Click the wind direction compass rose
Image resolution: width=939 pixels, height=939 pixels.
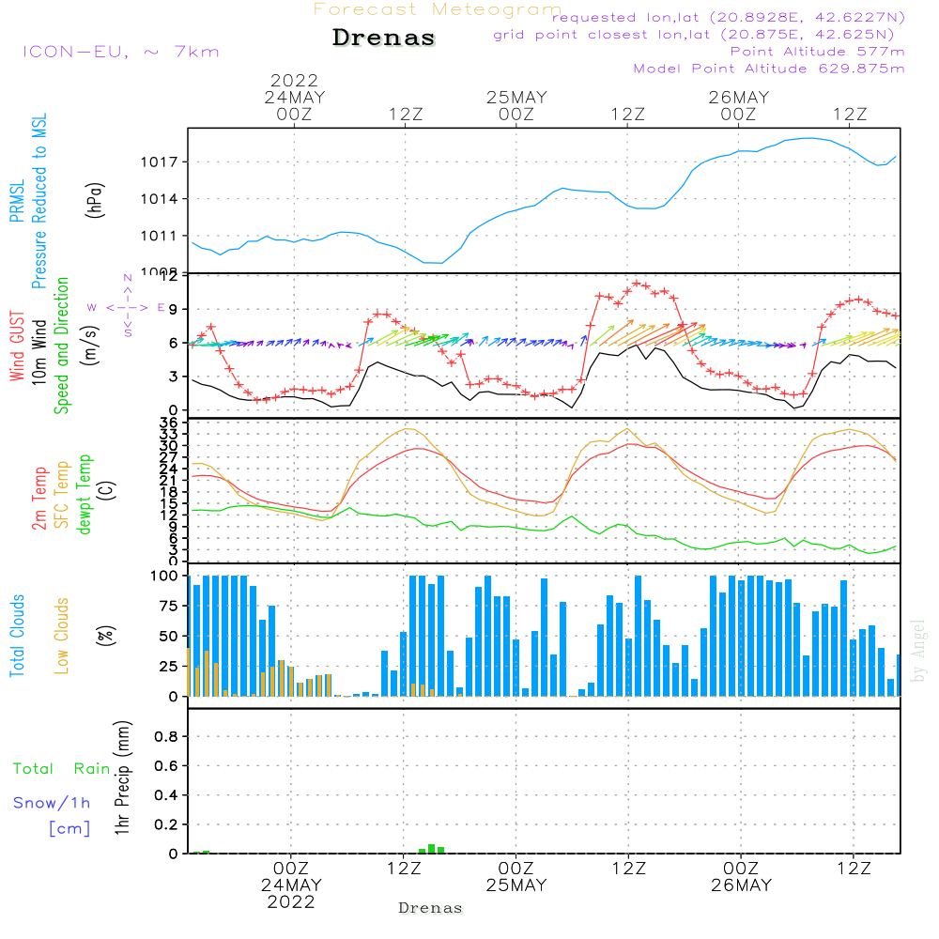tap(127, 307)
